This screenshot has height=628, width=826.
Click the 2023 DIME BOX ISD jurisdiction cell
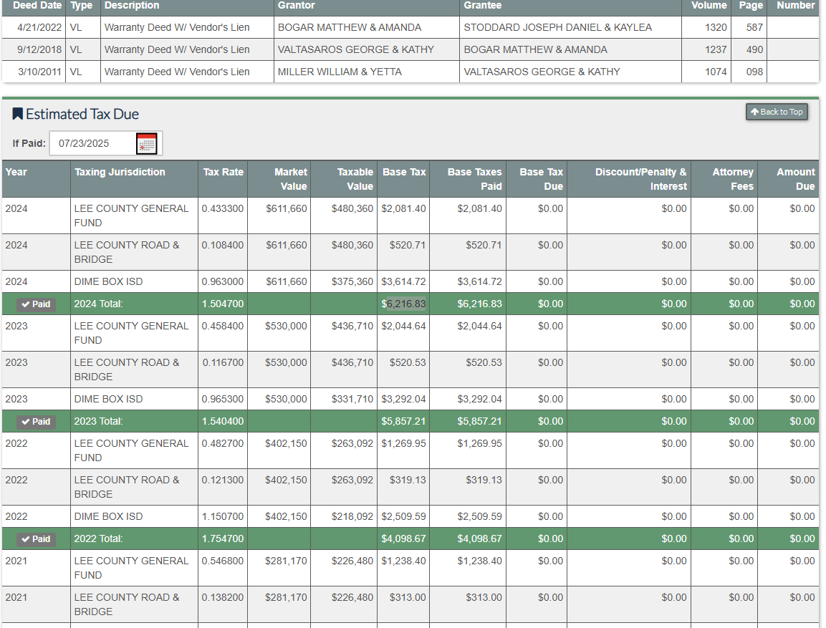108,399
